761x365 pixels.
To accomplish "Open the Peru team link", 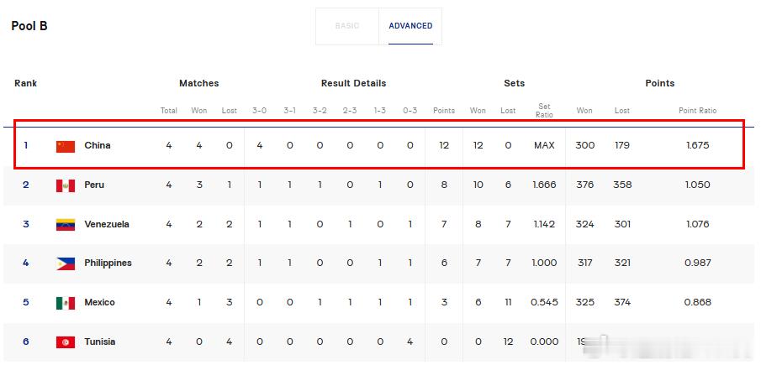I will [94, 185].
